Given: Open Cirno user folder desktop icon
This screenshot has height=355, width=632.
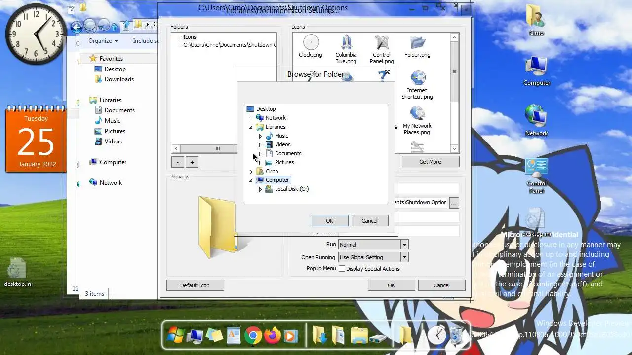Looking at the screenshot, I should (536, 21).
